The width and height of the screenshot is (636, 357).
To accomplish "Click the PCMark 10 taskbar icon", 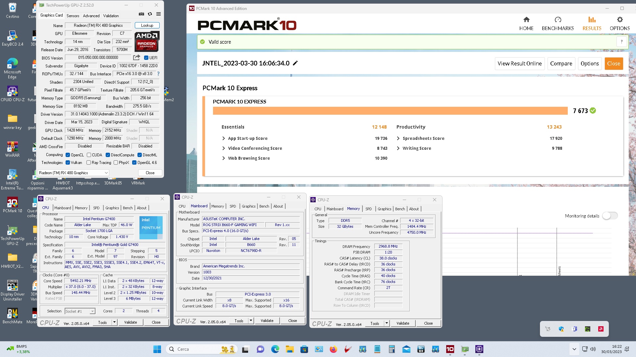I will click(x=450, y=349).
